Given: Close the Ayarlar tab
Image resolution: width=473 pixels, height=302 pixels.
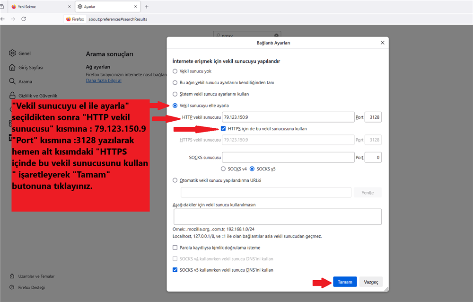Looking at the screenshot, I should pos(136,7).
